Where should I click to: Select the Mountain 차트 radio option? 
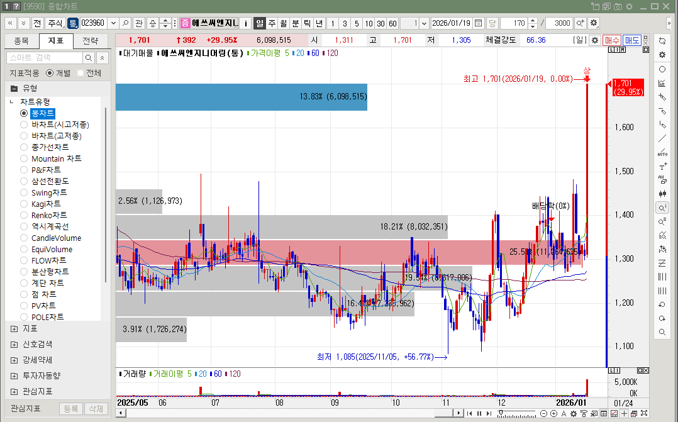pos(24,158)
